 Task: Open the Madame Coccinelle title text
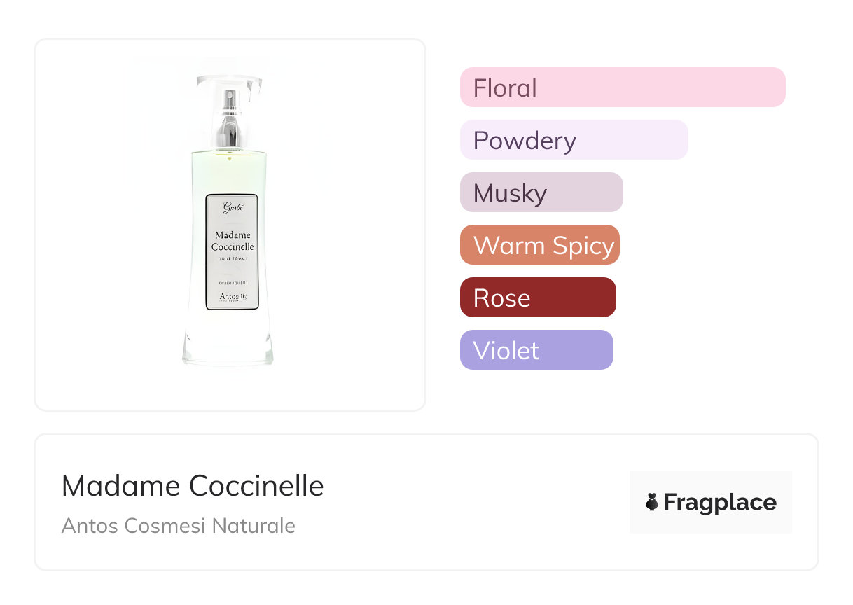pos(193,485)
